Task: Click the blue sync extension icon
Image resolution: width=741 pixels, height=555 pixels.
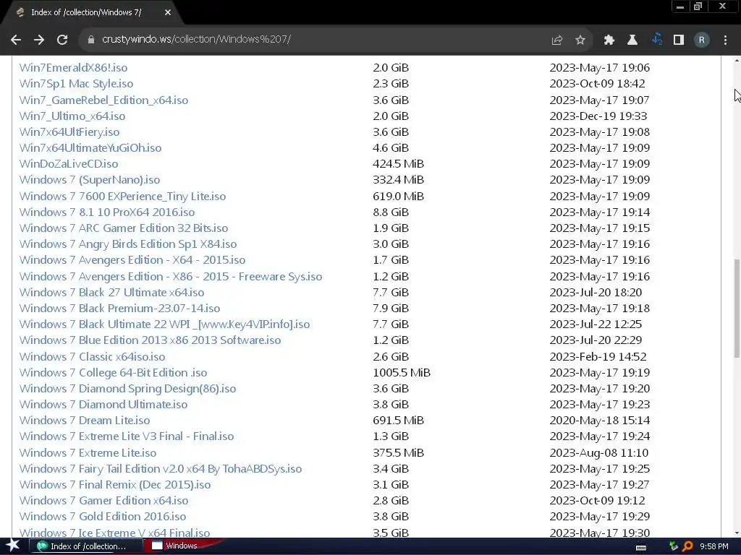Action: 656,40
